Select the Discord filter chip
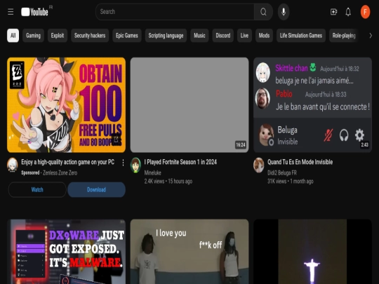This screenshot has height=284, width=379. [x=223, y=36]
